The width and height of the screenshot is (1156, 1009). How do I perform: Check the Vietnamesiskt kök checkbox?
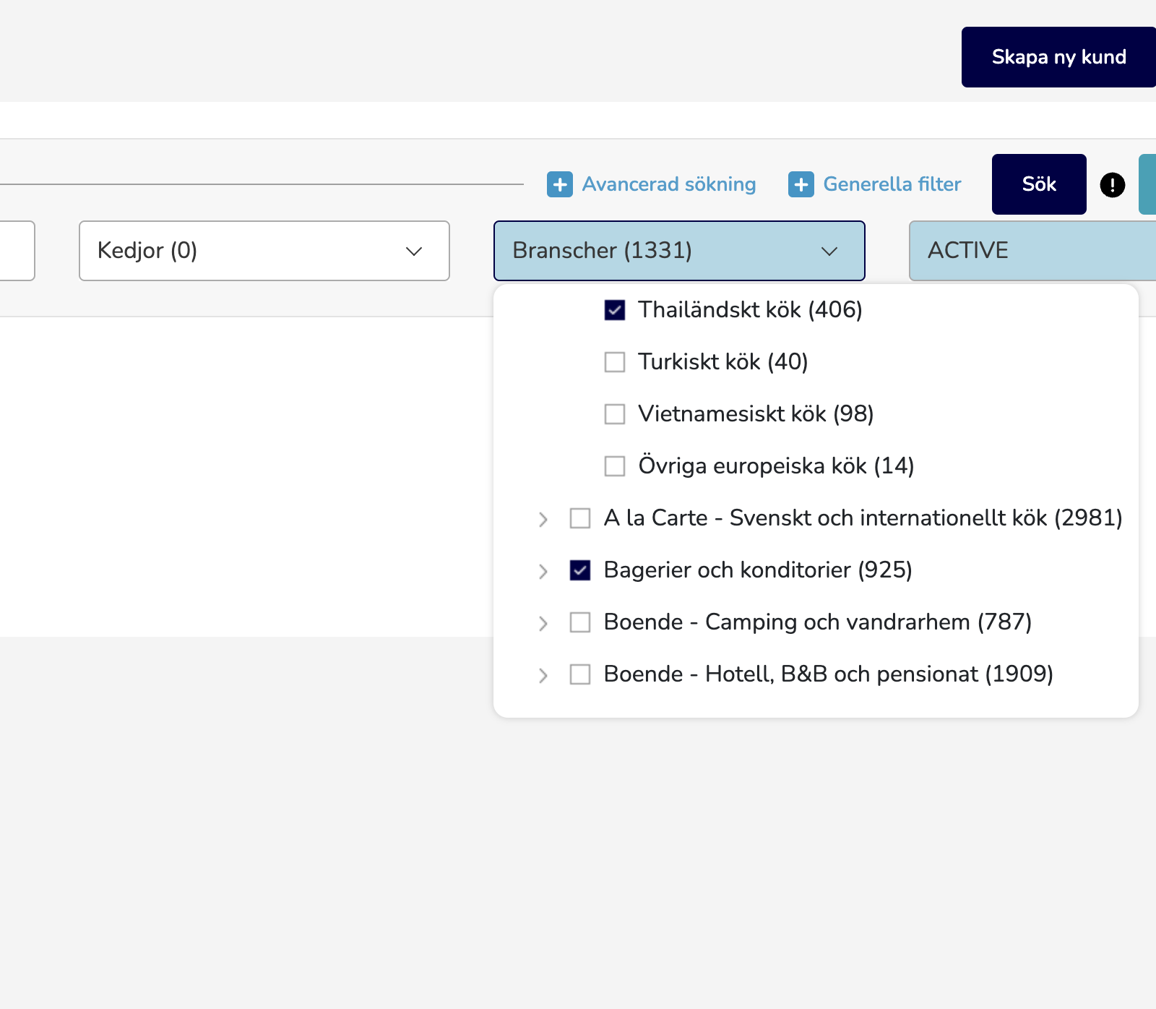click(x=615, y=414)
